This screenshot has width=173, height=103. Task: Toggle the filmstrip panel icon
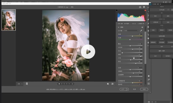pos(27,84)
